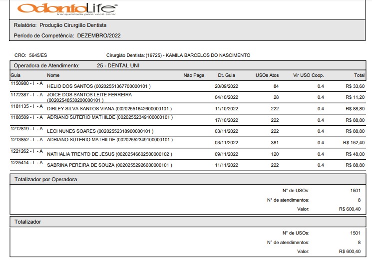Click the final 'Totalizador' section header
Image resolution: width=372 pixels, height=272 pixels.
[188, 222]
